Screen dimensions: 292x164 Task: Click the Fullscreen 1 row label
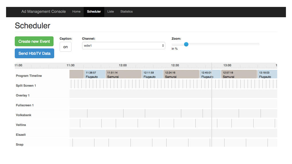(x=25, y=105)
